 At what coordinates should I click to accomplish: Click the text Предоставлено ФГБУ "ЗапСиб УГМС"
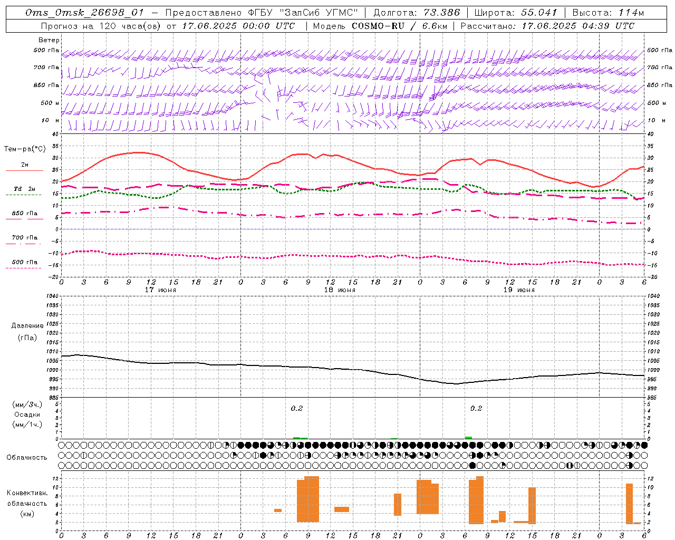[262, 13]
